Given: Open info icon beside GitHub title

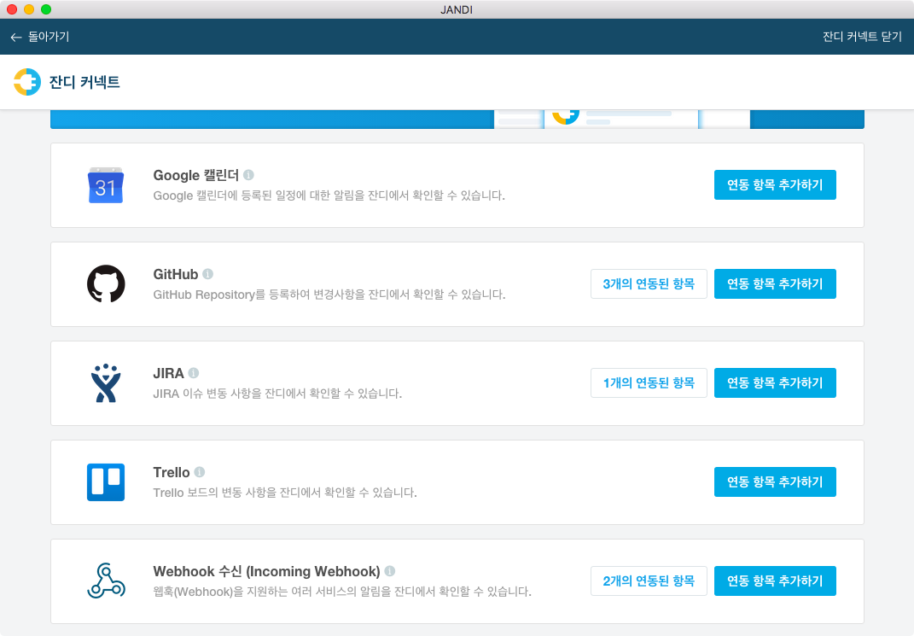Looking at the screenshot, I should (208, 274).
